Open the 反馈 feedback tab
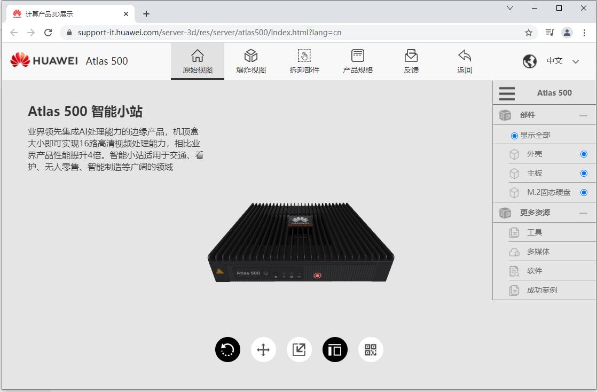The width and height of the screenshot is (597, 392). click(x=411, y=61)
